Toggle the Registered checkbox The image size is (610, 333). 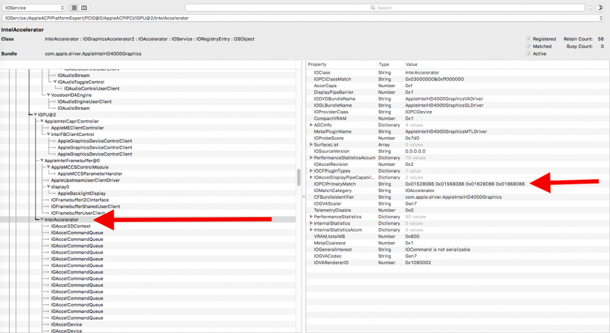click(528, 39)
